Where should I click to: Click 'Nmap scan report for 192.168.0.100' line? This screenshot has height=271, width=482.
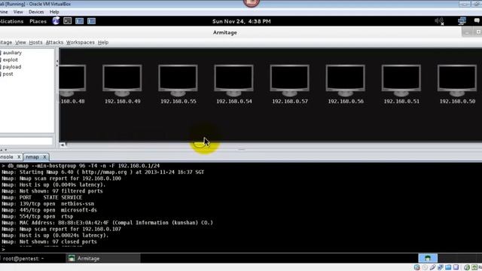pyautogui.click(x=61, y=178)
